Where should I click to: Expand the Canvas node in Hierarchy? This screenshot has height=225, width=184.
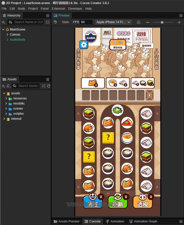[7, 35]
